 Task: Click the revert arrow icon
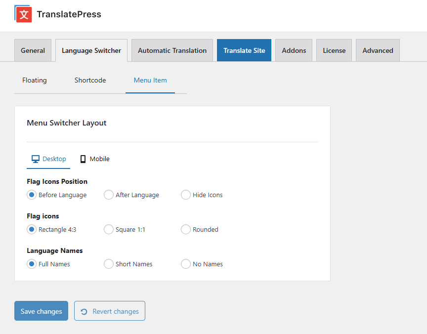(x=84, y=311)
